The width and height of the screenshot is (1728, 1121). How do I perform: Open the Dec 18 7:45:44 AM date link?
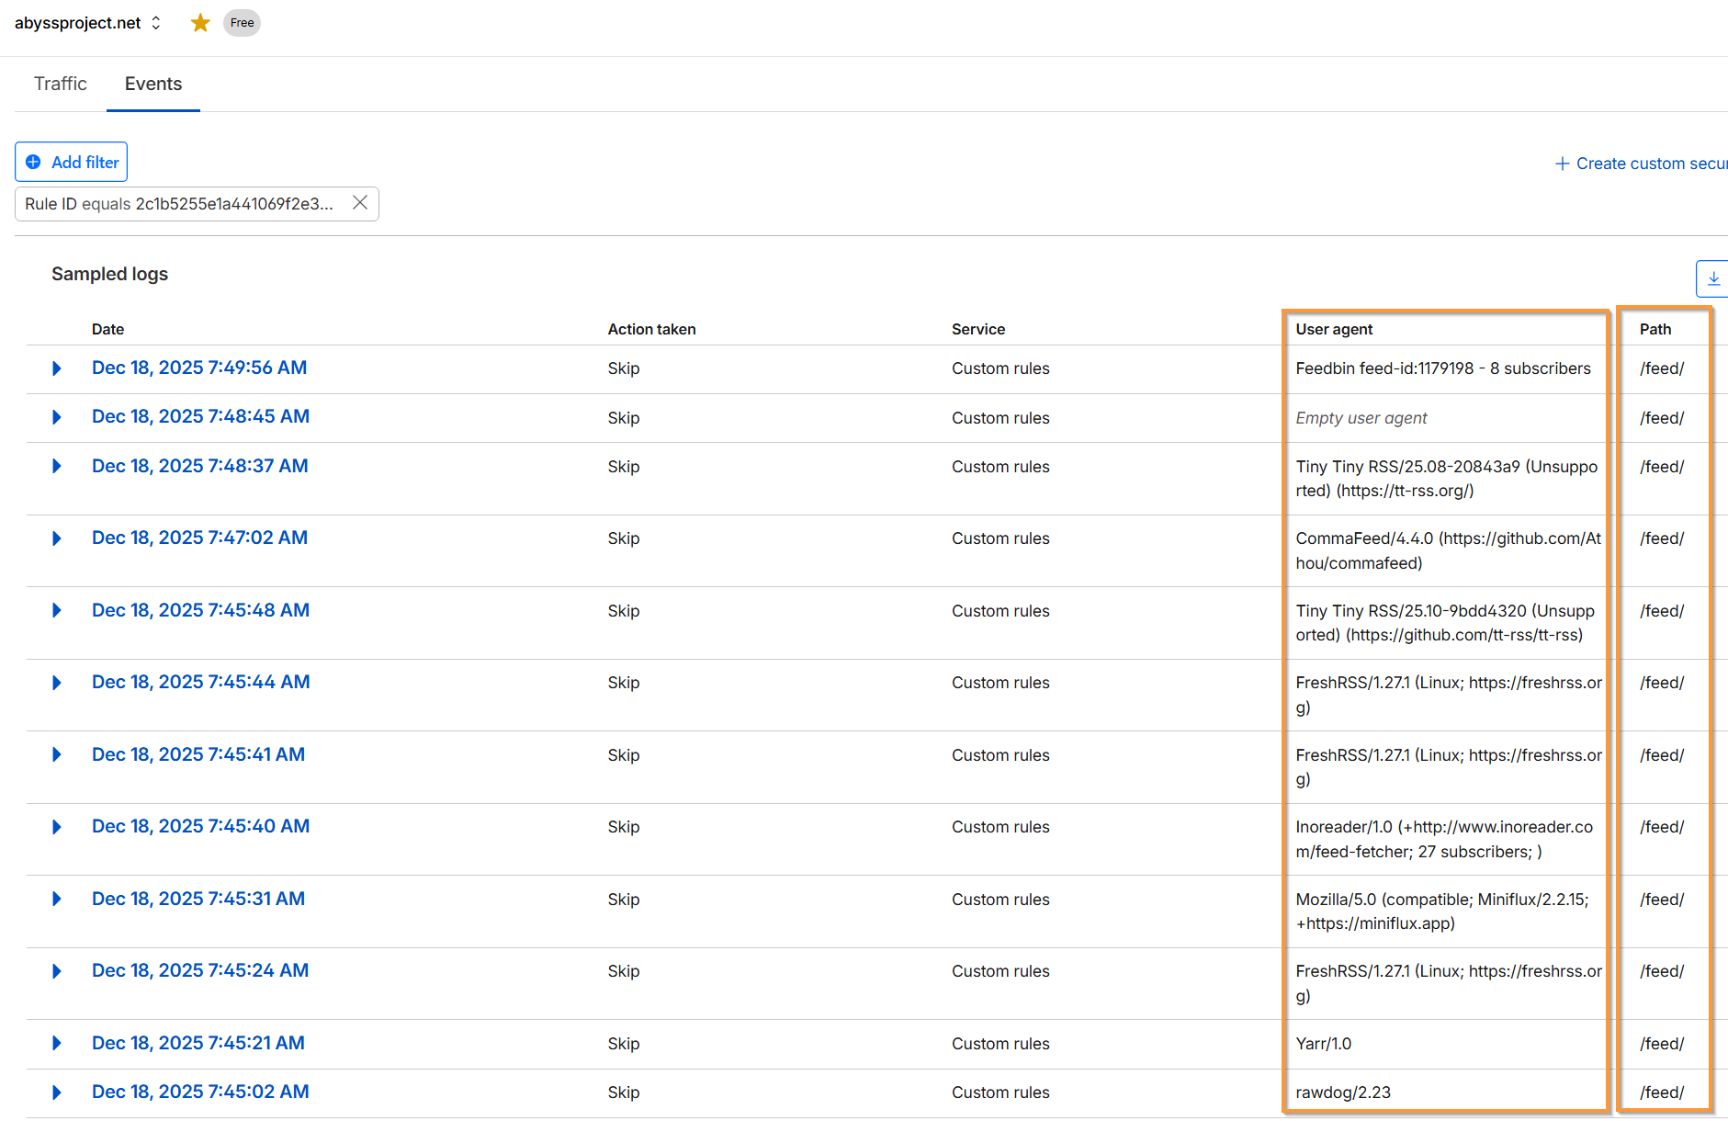(200, 682)
